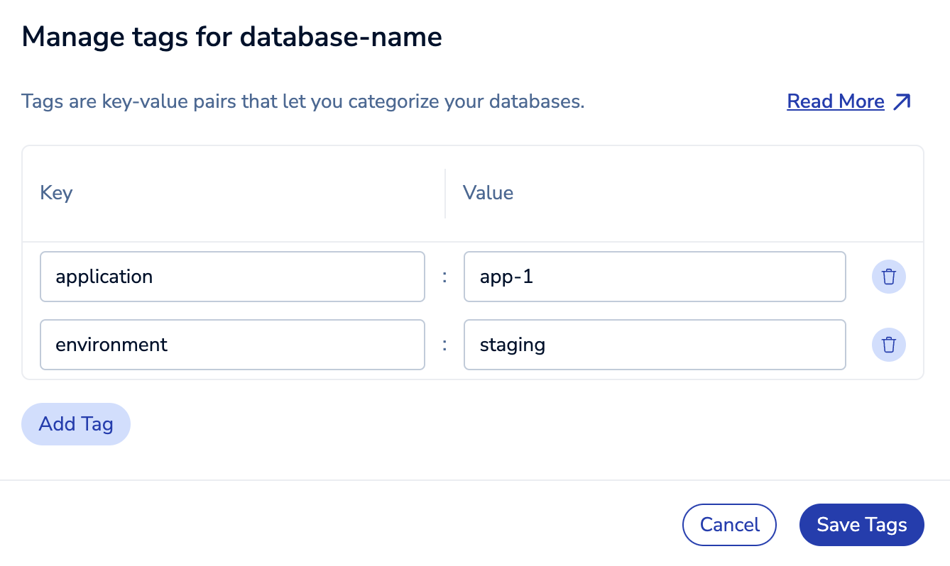The width and height of the screenshot is (950, 566).
Task: Focus the 'environment' key field
Action: pyautogui.click(x=232, y=345)
